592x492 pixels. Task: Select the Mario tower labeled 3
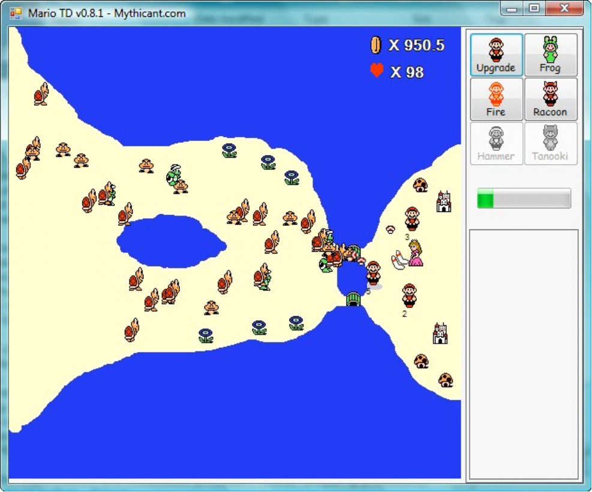coord(412,219)
